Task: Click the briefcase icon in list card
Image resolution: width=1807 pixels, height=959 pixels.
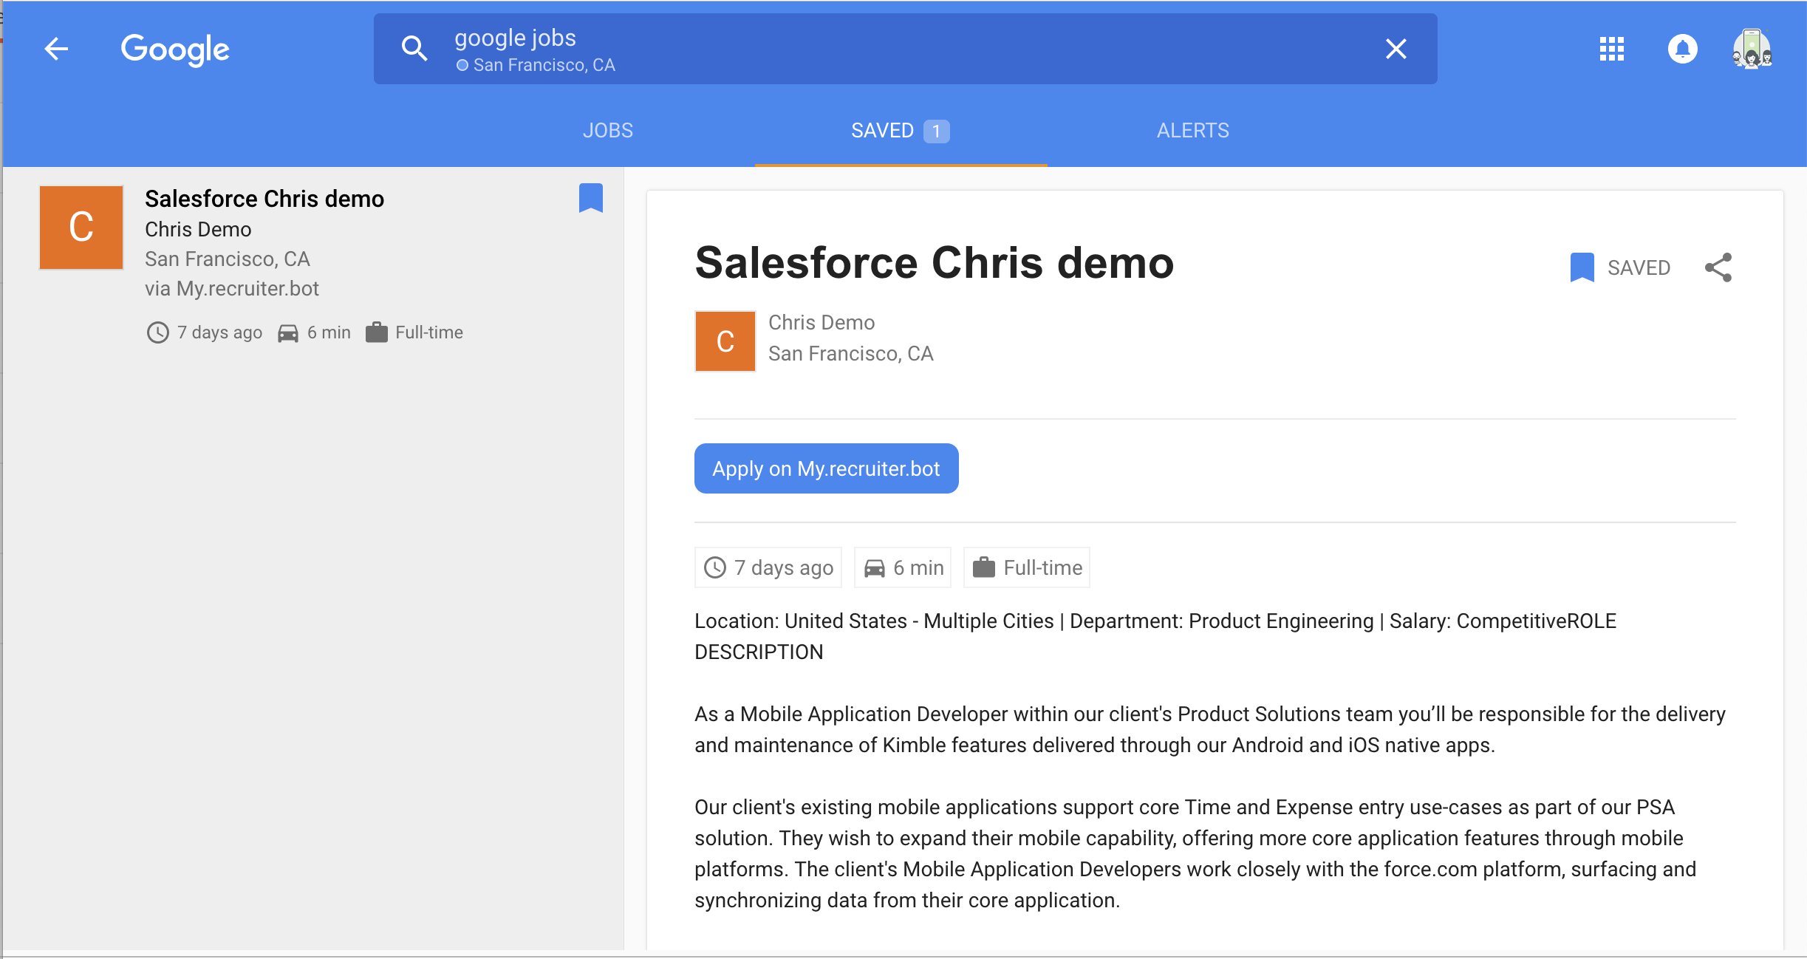Action: [377, 332]
